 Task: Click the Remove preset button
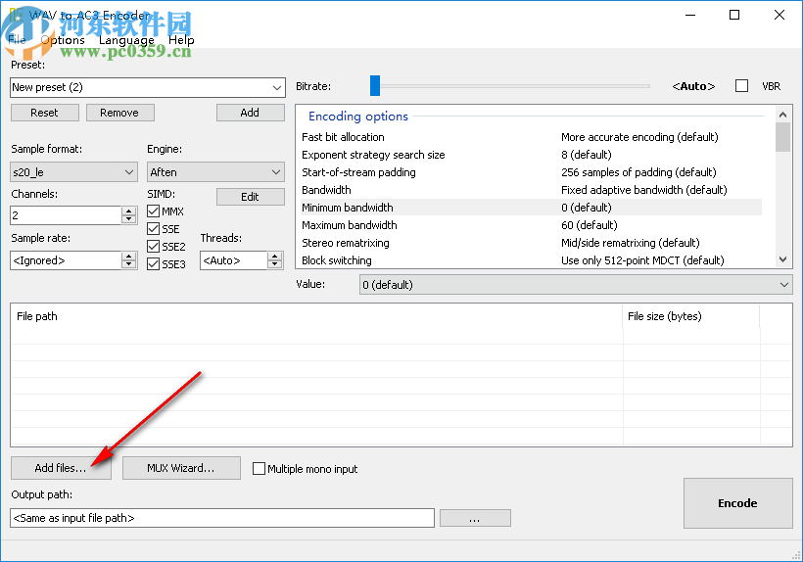[119, 113]
